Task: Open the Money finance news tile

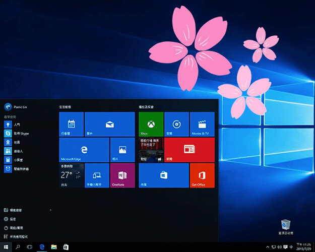Action: pyautogui.click(x=151, y=150)
